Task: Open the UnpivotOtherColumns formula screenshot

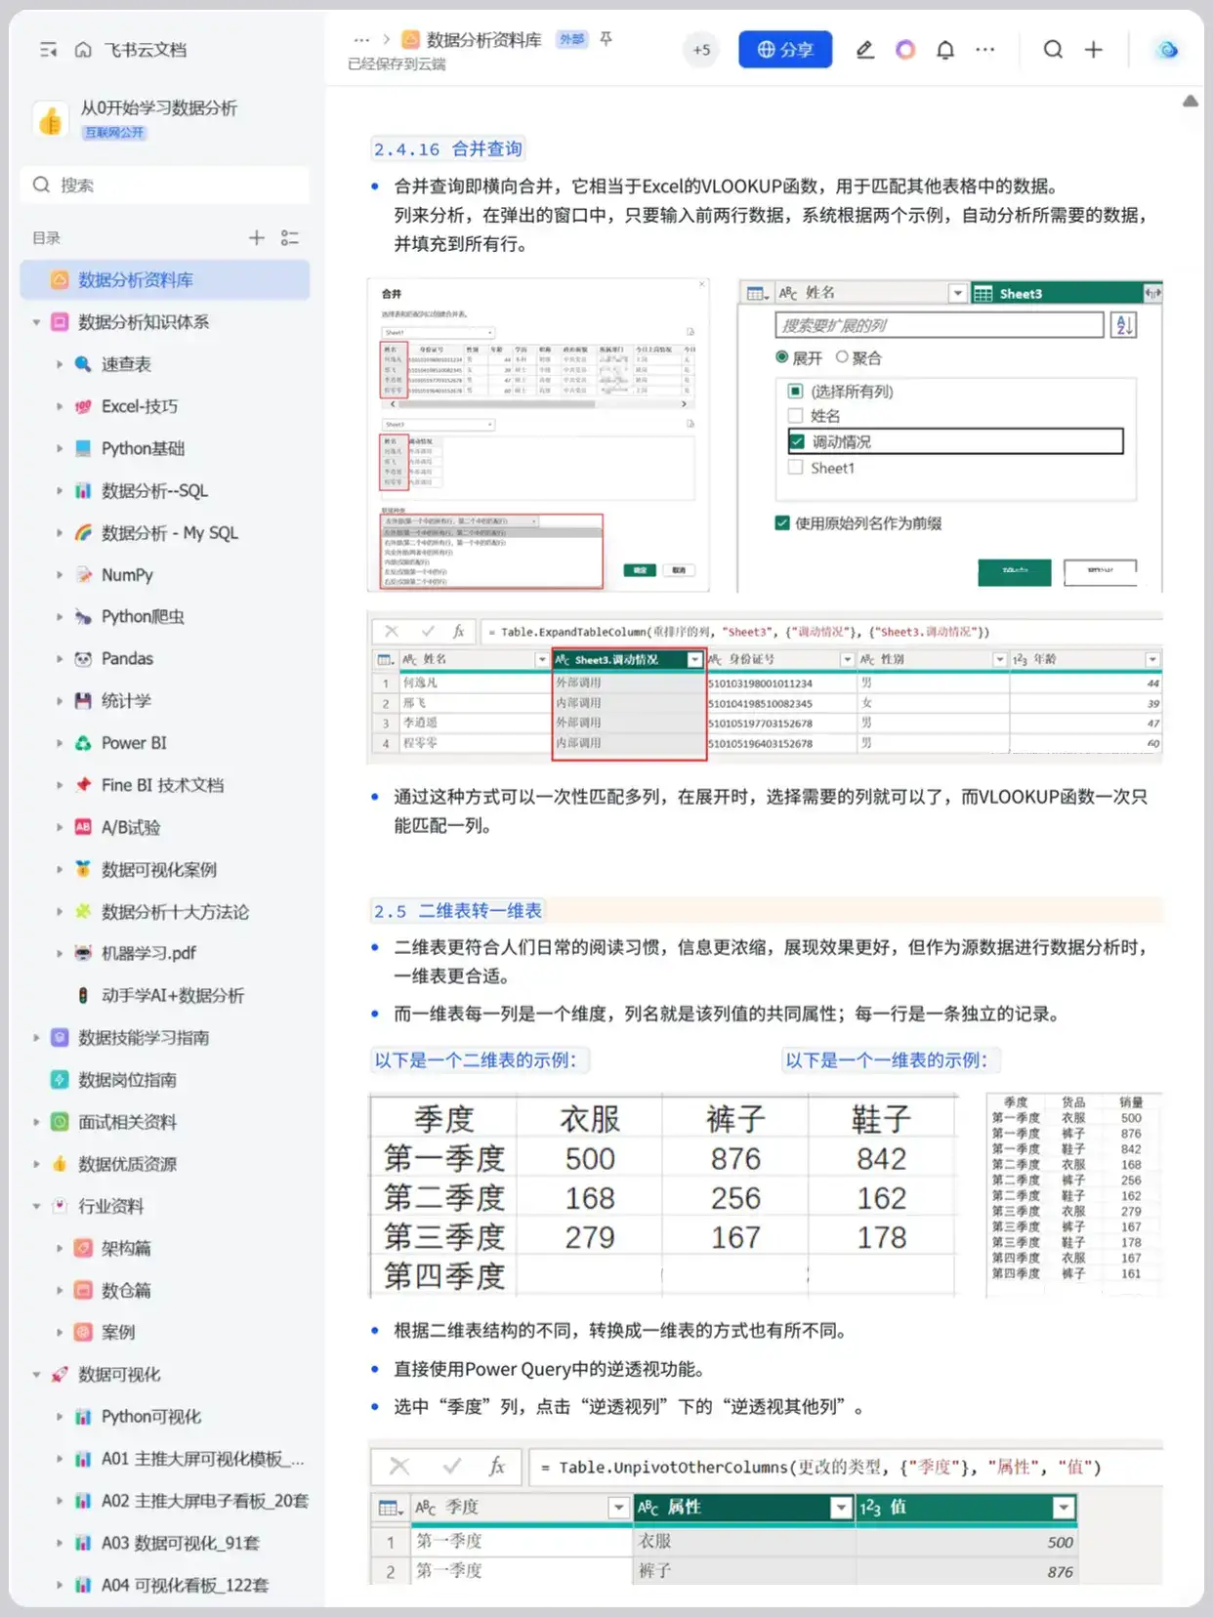Action: (766, 1513)
